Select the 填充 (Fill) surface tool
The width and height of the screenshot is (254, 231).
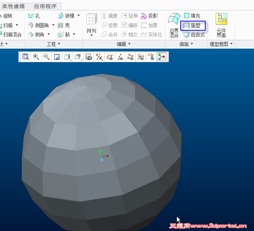[192, 16]
